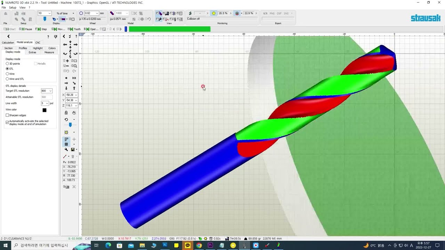Viewport: 445px width, 250px height.
Task: Click the green collision monitoring icon
Action: click(x=190, y=13)
